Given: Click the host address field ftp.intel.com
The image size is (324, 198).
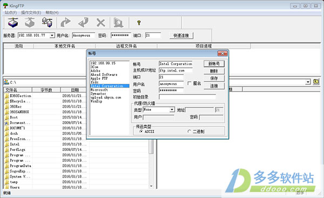Looking at the screenshot, I should pos(175,70).
